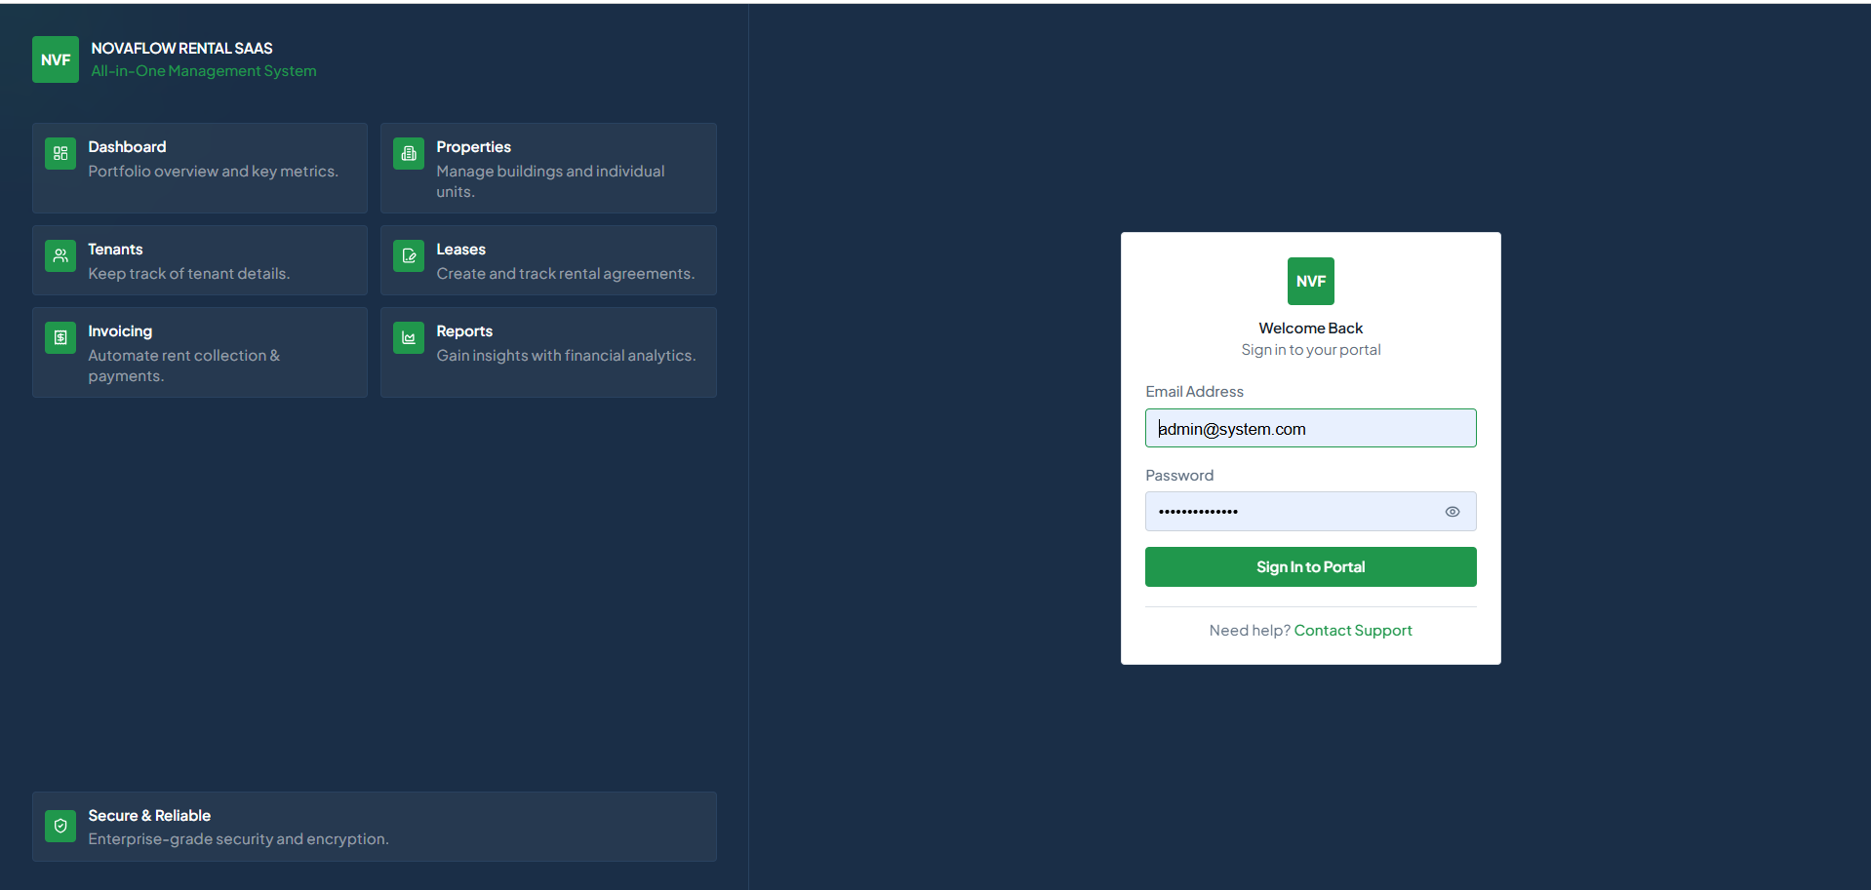Click the Reports chart icon
The height and width of the screenshot is (890, 1871).
[409, 337]
